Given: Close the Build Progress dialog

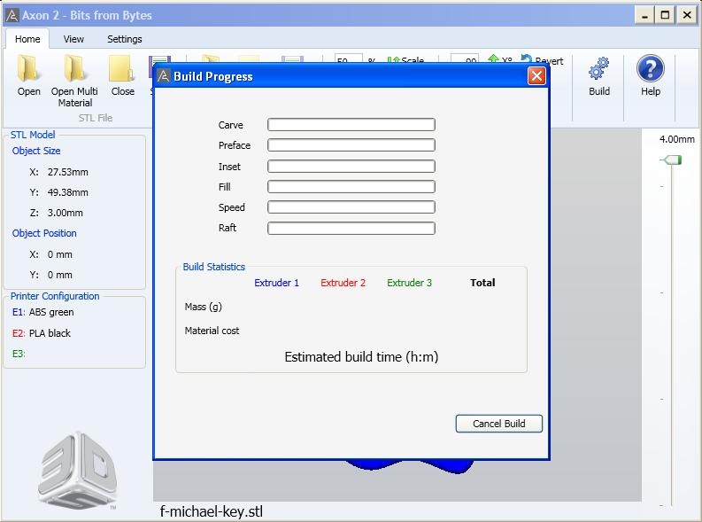Looking at the screenshot, I should tap(536, 76).
